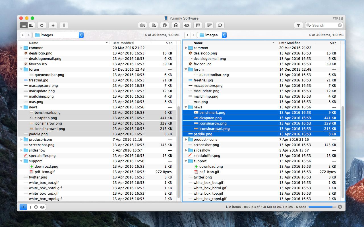The height and width of the screenshot is (227, 364).
Task: Click the trash delete icon
Action: 176,25
